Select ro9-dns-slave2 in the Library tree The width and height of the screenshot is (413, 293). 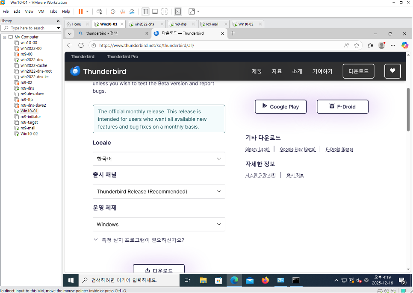(x=33, y=105)
